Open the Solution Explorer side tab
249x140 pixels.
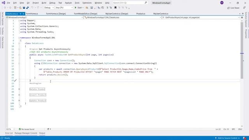coord(246,20)
